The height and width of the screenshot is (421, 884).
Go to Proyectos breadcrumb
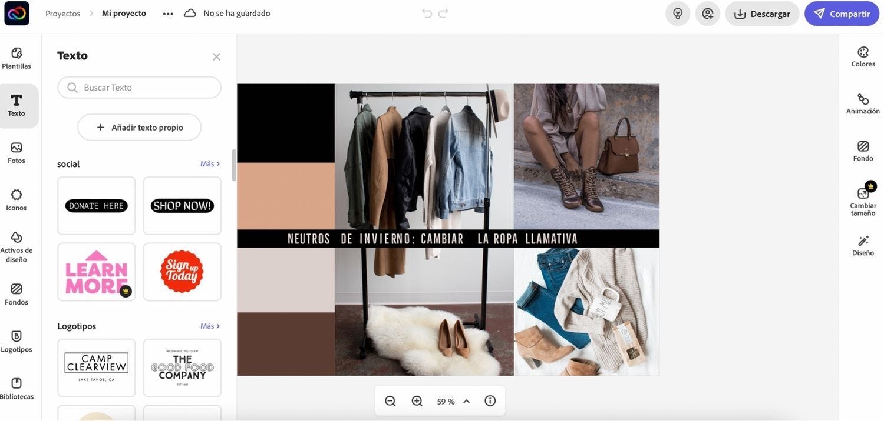coord(62,13)
